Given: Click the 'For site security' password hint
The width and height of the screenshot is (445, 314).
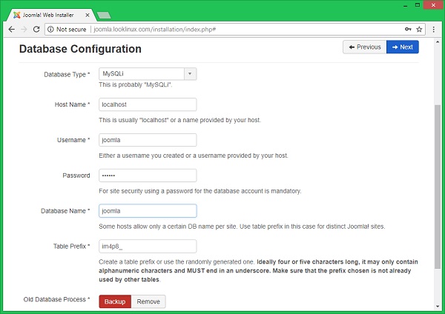Looking at the screenshot, I should 200,191.
